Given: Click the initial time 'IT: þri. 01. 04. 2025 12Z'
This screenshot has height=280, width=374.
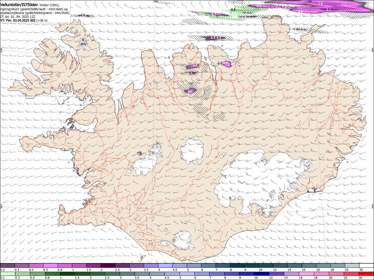Looking at the screenshot, I should click(x=18, y=17).
